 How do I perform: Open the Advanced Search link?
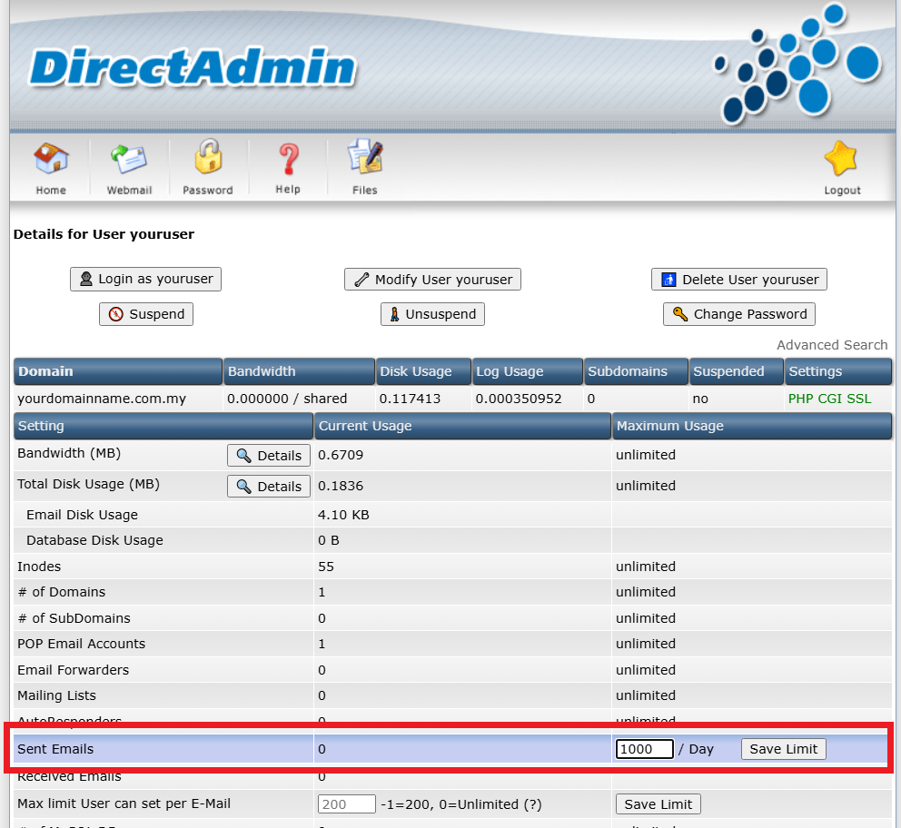pyautogui.click(x=832, y=345)
